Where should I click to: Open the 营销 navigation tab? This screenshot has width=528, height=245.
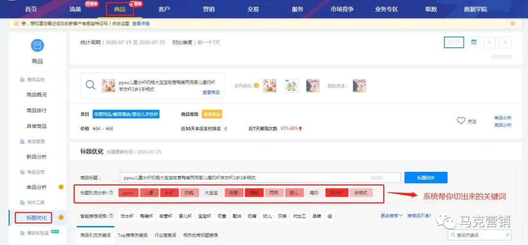tap(208, 9)
